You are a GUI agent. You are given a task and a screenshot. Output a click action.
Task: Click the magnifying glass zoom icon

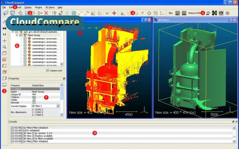click(x=4, y=47)
